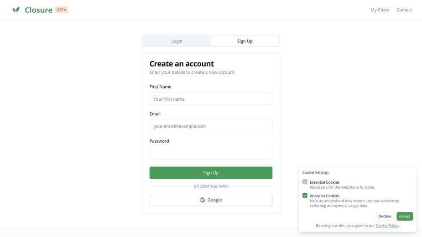Switch to the Login tab
Image resolution: width=422 pixels, height=237 pixels.
[177, 41]
